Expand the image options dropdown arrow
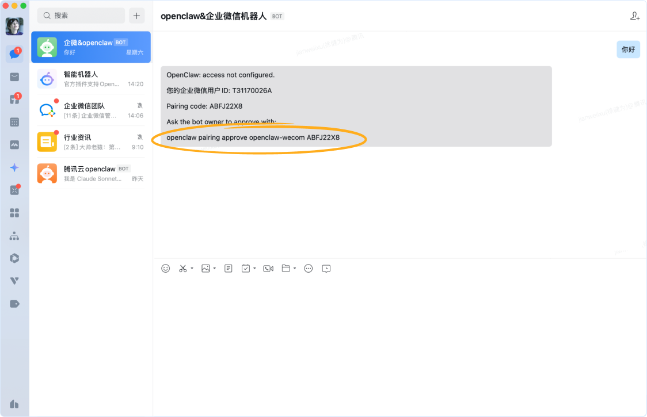This screenshot has width=647, height=417. coord(215,269)
